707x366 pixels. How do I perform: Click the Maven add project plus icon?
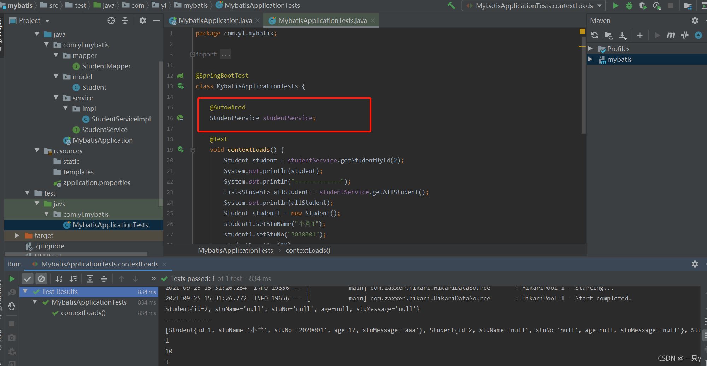(640, 35)
